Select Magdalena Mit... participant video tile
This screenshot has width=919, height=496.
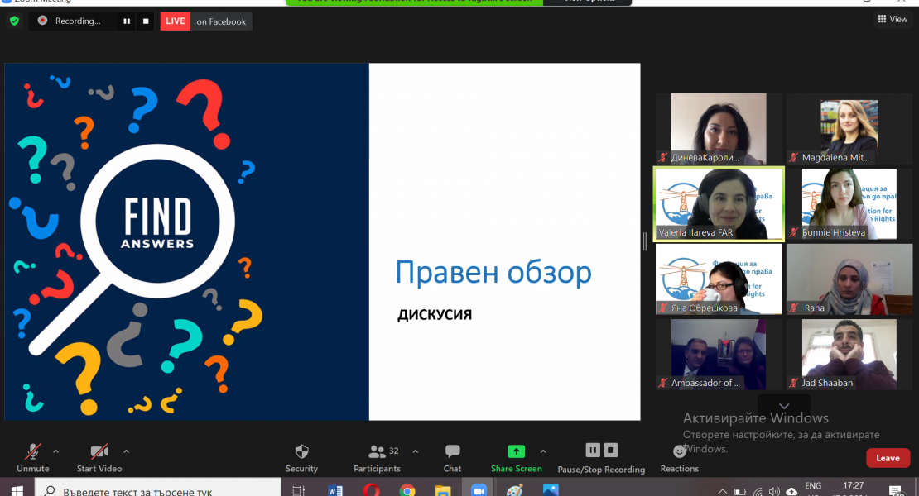(x=849, y=129)
